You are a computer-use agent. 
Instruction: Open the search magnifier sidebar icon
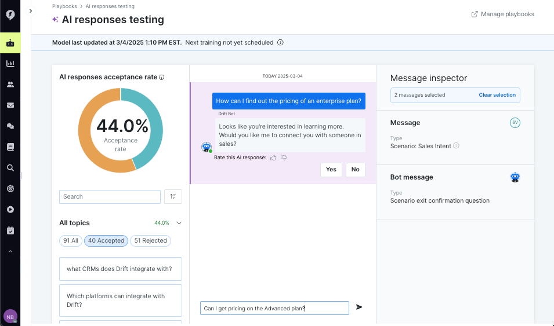click(x=10, y=168)
